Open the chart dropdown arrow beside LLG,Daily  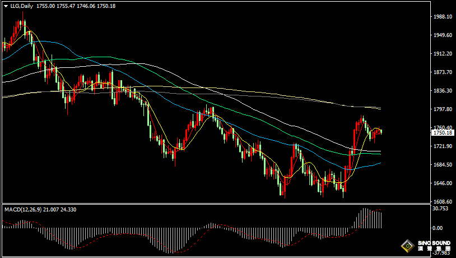coord(5,5)
